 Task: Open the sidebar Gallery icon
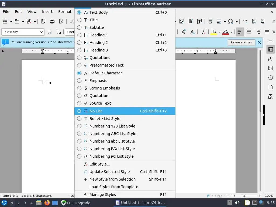point(271,68)
